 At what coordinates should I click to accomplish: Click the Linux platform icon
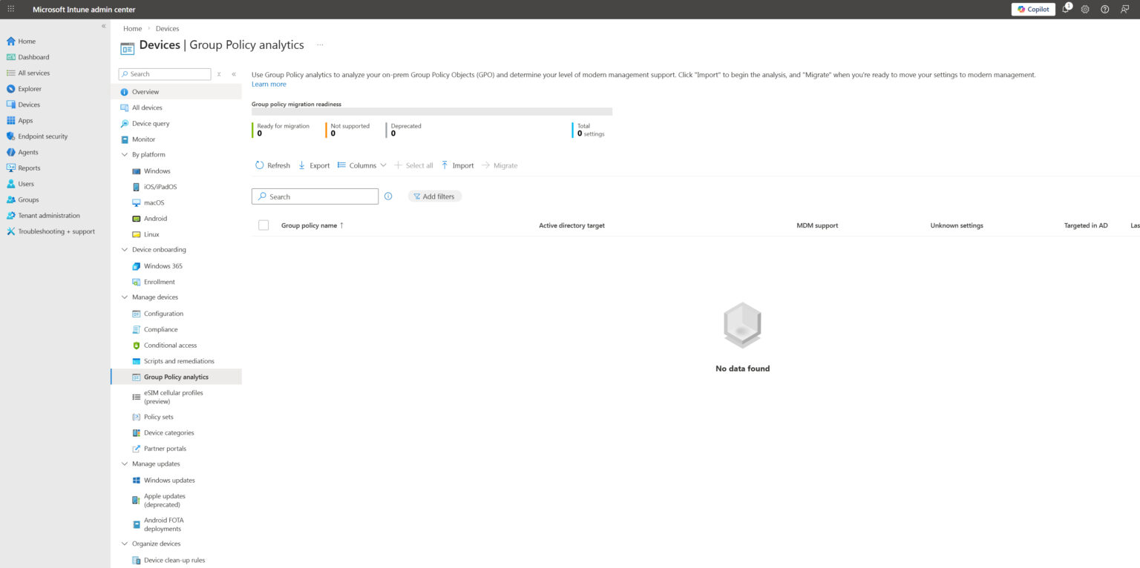click(x=137, y=234)
